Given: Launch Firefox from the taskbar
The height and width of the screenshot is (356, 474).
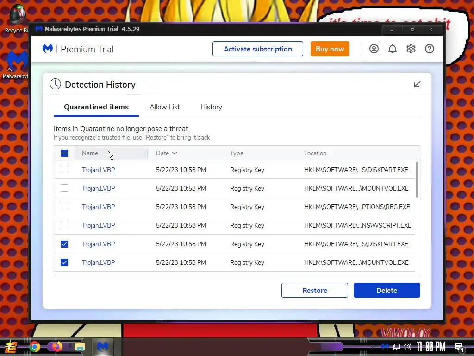Looking at the screenshot, I should coord(57,347).
